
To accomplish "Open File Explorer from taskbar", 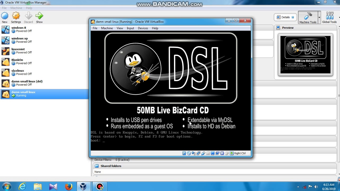I will (x=38, y=186).
